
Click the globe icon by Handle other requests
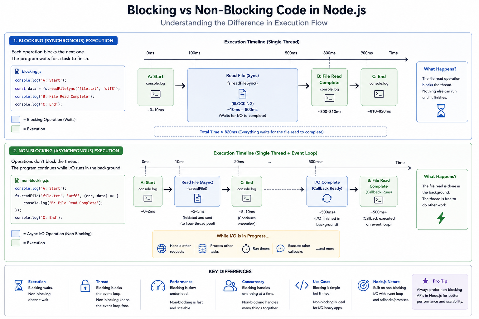(162, 248)
